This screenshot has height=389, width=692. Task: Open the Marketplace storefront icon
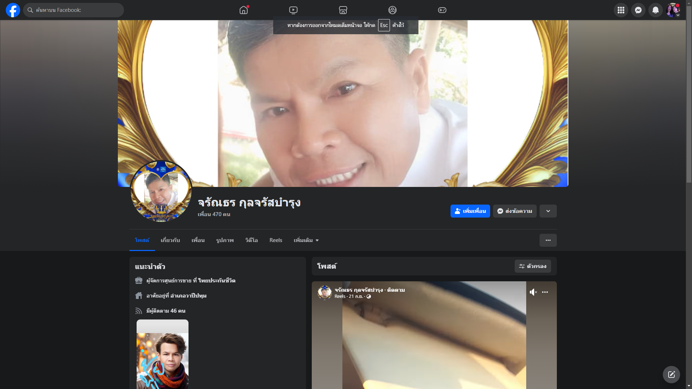tap(343, 10)
